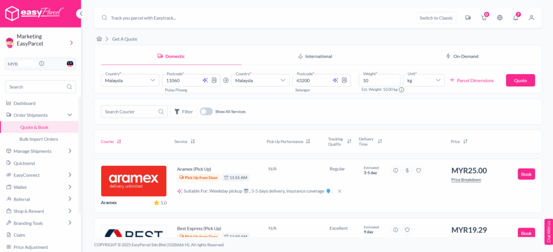Select the On-Demand tab
This screenshot has height=252, width=553.
coord(462,56)
